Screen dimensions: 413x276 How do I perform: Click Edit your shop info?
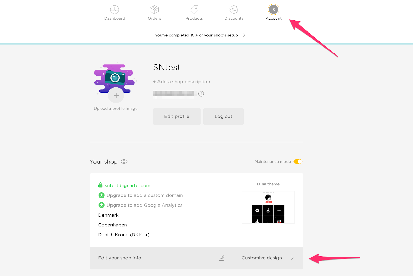point(161,258)
